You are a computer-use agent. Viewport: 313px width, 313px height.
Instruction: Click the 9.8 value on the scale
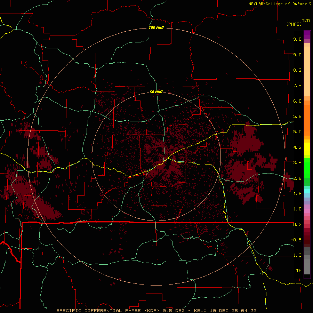click(x=297, y=39)
